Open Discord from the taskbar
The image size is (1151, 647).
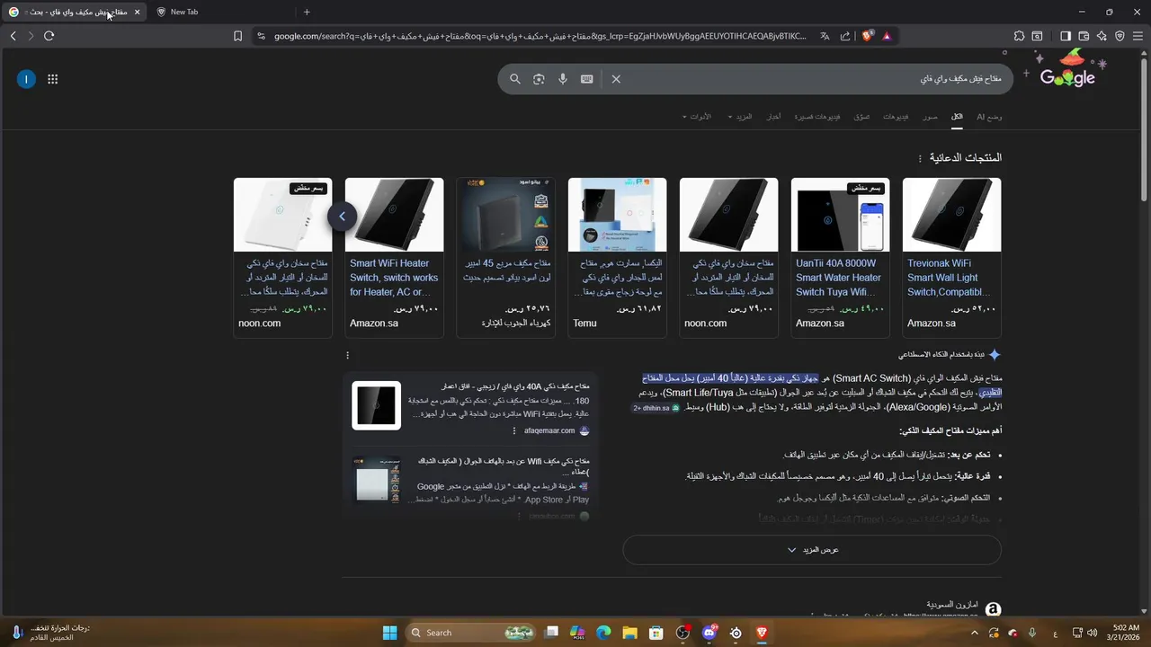point(709,633)
